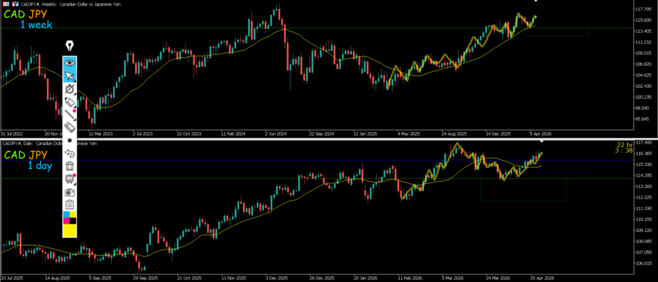Pick the cyan color swatch
This screenshot has width=658, height=282.
pyautogui.click(x=66, y=215)
